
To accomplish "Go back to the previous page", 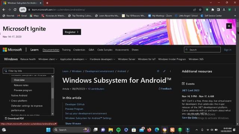I will [4, 10].
